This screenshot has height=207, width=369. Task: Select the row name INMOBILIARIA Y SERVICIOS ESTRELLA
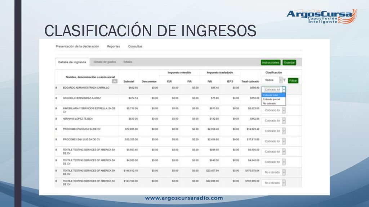pos(89,110)
